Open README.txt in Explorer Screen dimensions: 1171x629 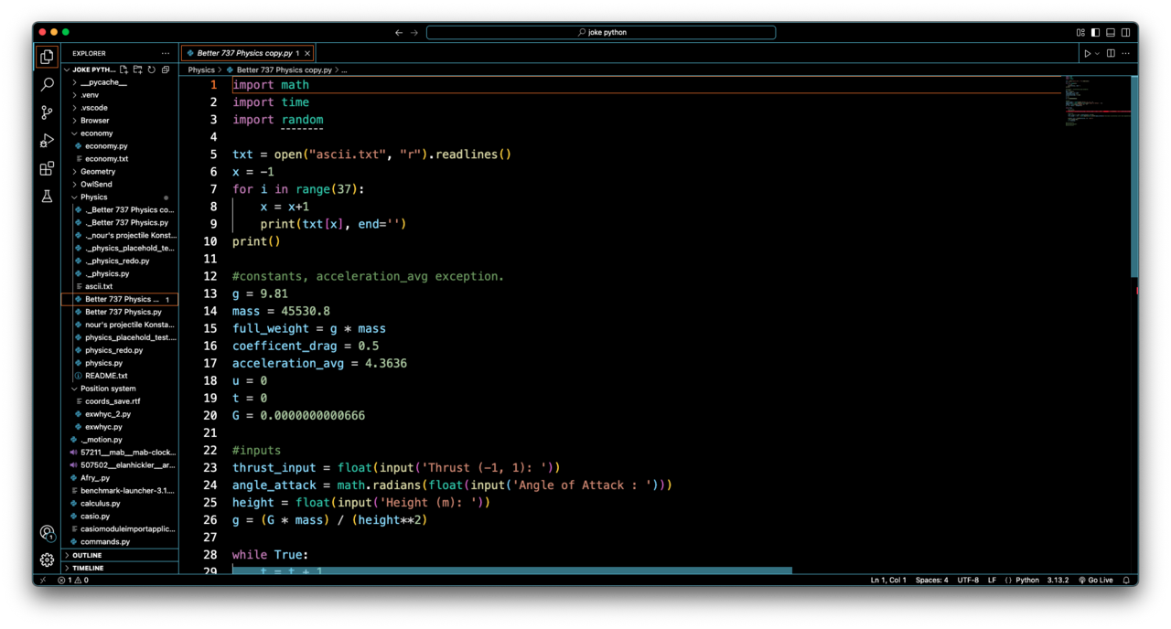click(120, 376)
